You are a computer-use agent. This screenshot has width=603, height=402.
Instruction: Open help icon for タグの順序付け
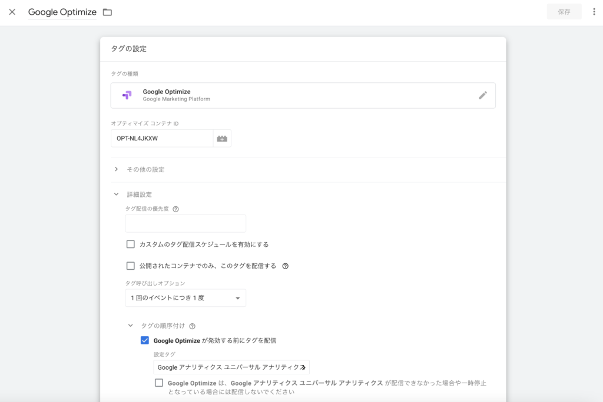coord(193,326)
